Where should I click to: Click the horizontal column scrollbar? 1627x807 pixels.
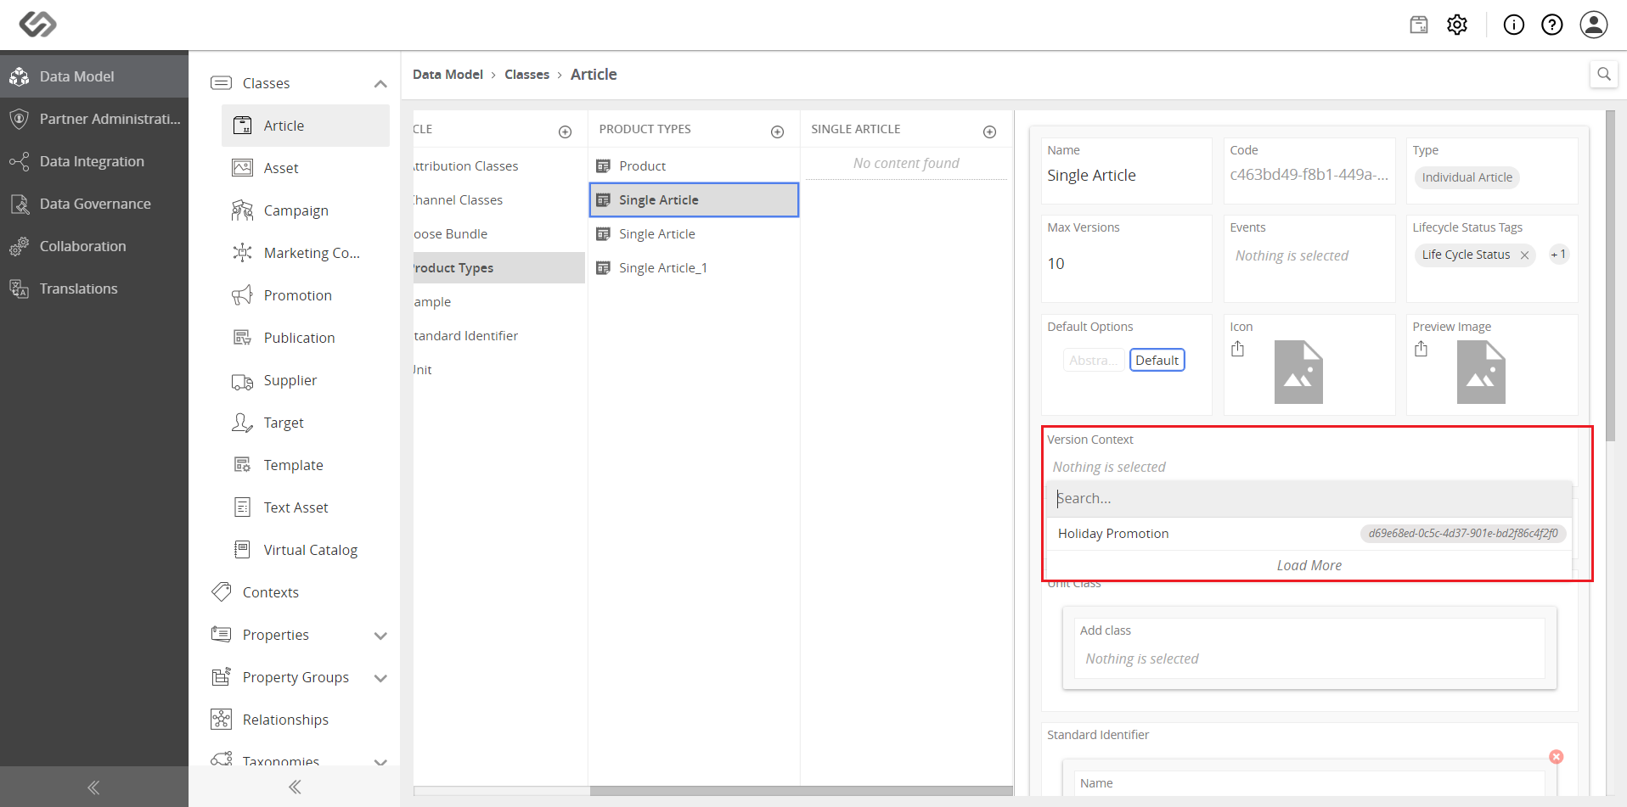[x=801, y=791]
